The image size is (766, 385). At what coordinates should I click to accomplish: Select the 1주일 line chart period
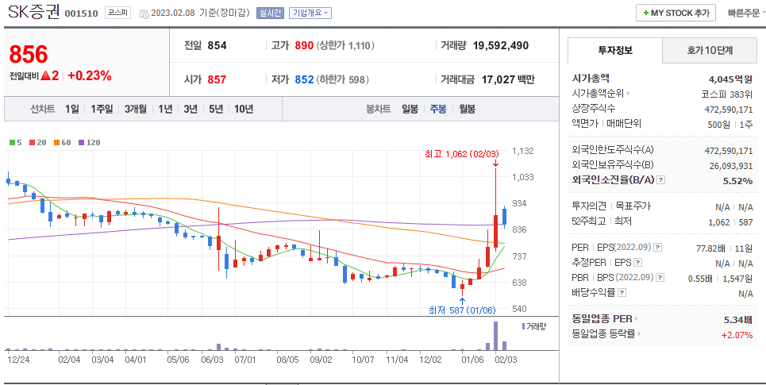pyautogui.click(x=102, y=109)
